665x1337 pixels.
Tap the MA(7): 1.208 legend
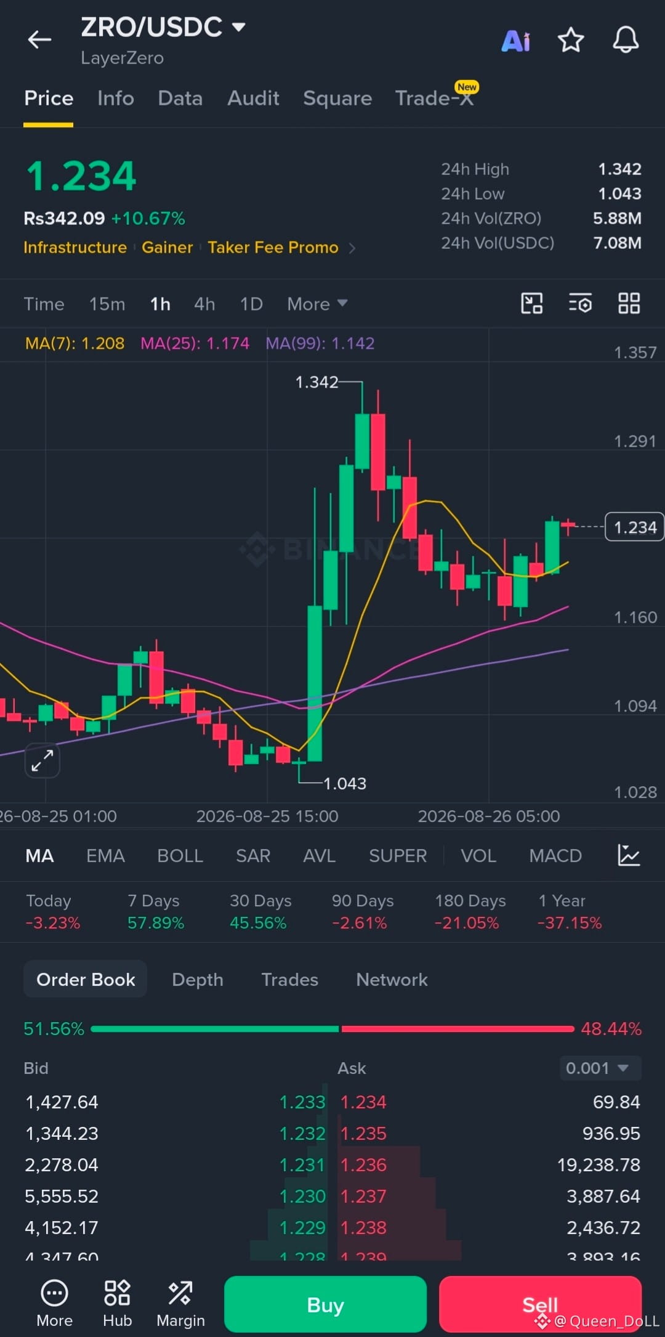coord(75,343)
